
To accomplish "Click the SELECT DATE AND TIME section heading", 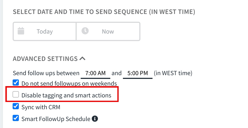I will point(104,12).
